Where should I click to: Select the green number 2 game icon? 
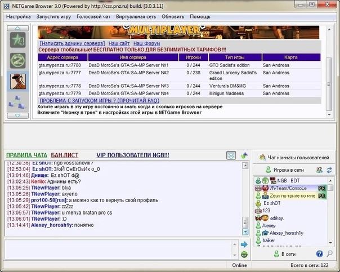pos(18,61)
